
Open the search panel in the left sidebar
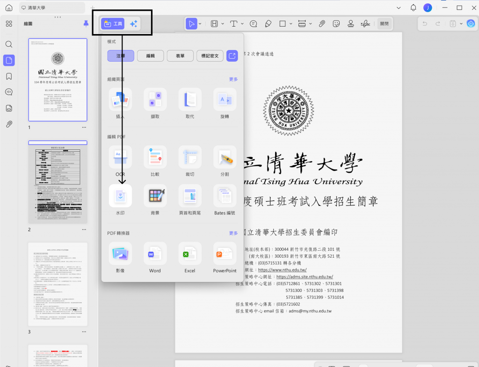click(9, 44)
